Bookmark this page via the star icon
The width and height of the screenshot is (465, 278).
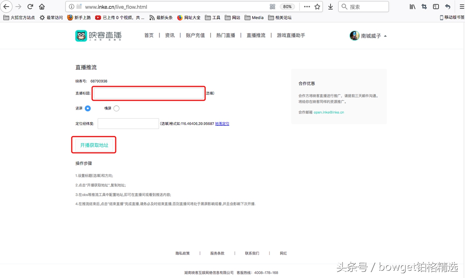(317, 7)
